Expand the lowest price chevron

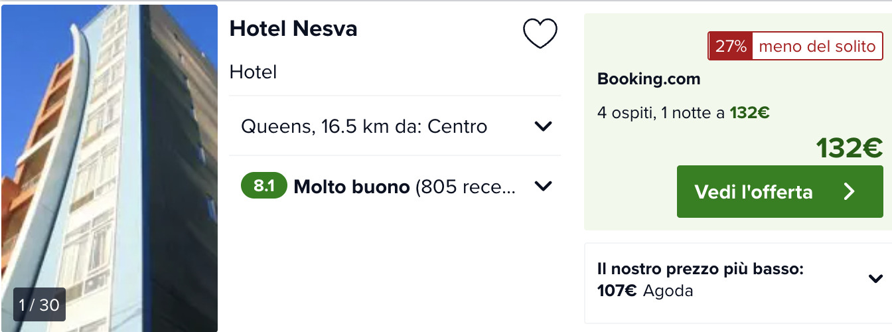(875, 279)
